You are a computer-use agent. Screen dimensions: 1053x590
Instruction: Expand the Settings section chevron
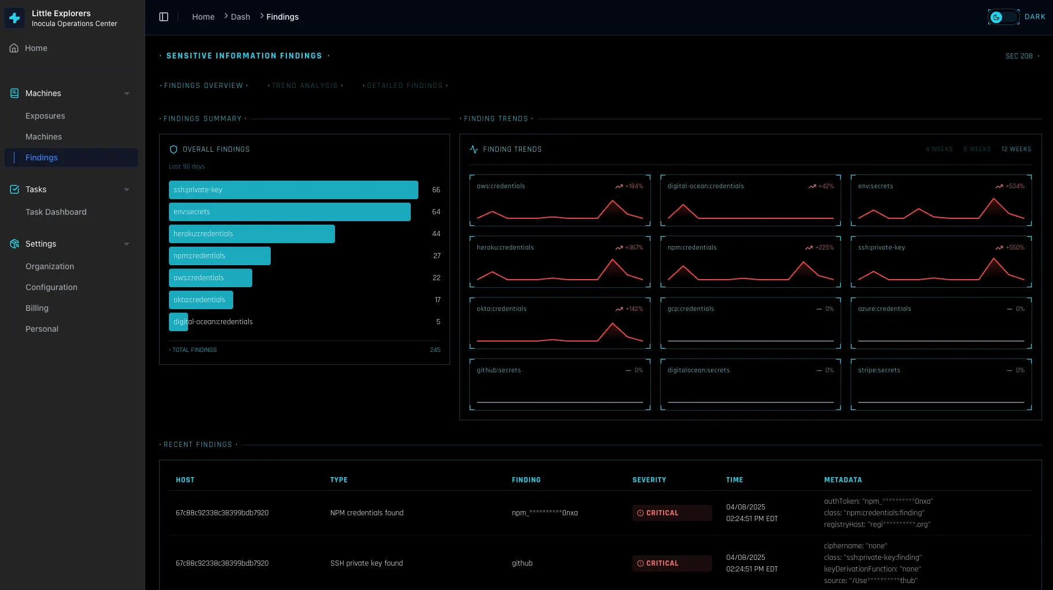tap(127, 244)
